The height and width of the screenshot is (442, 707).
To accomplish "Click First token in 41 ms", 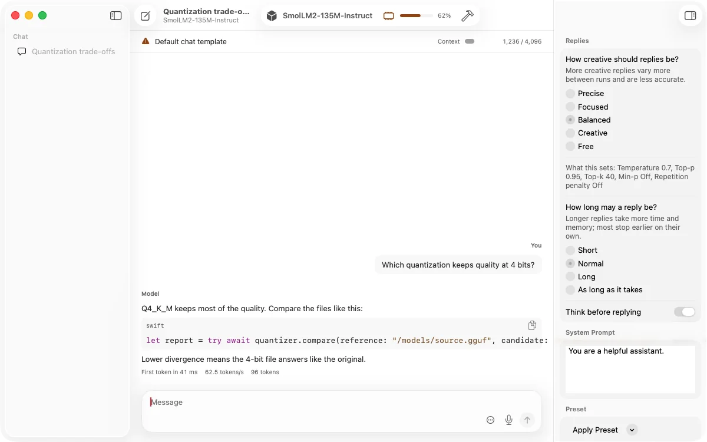I will pyautogui.click(x=170, y=372).
